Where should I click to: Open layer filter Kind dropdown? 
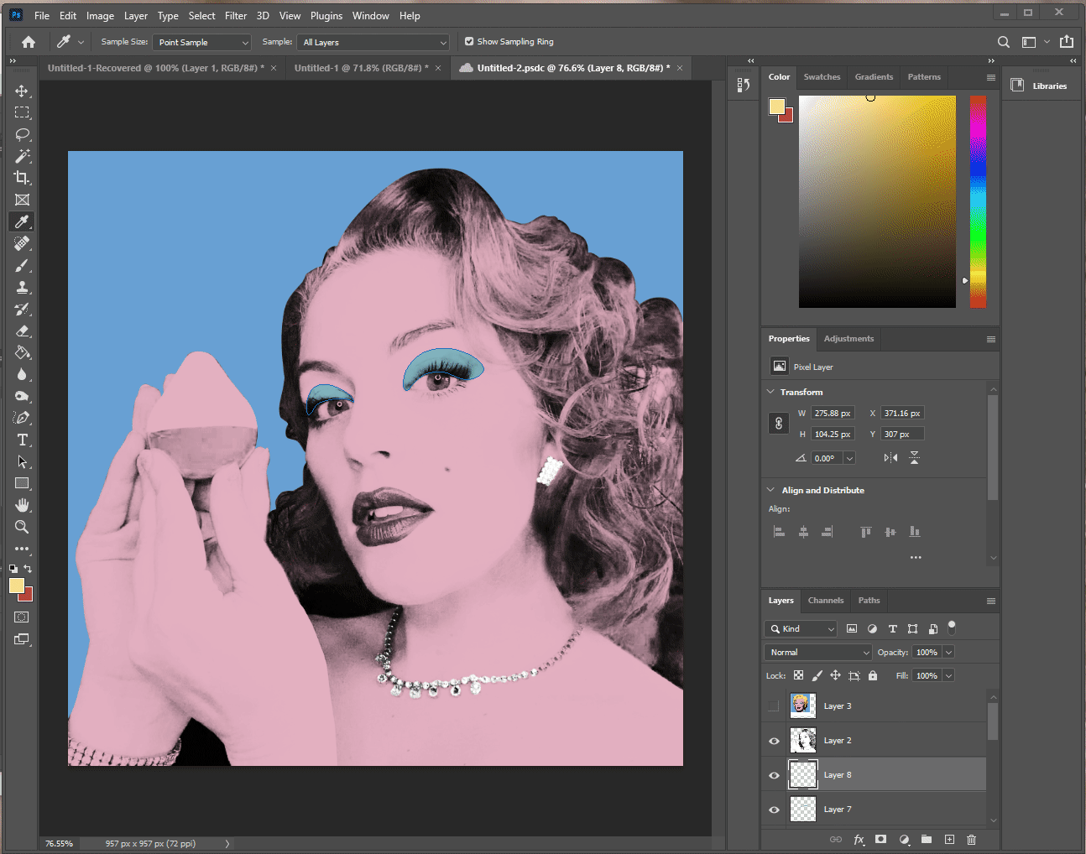point(801,628)
